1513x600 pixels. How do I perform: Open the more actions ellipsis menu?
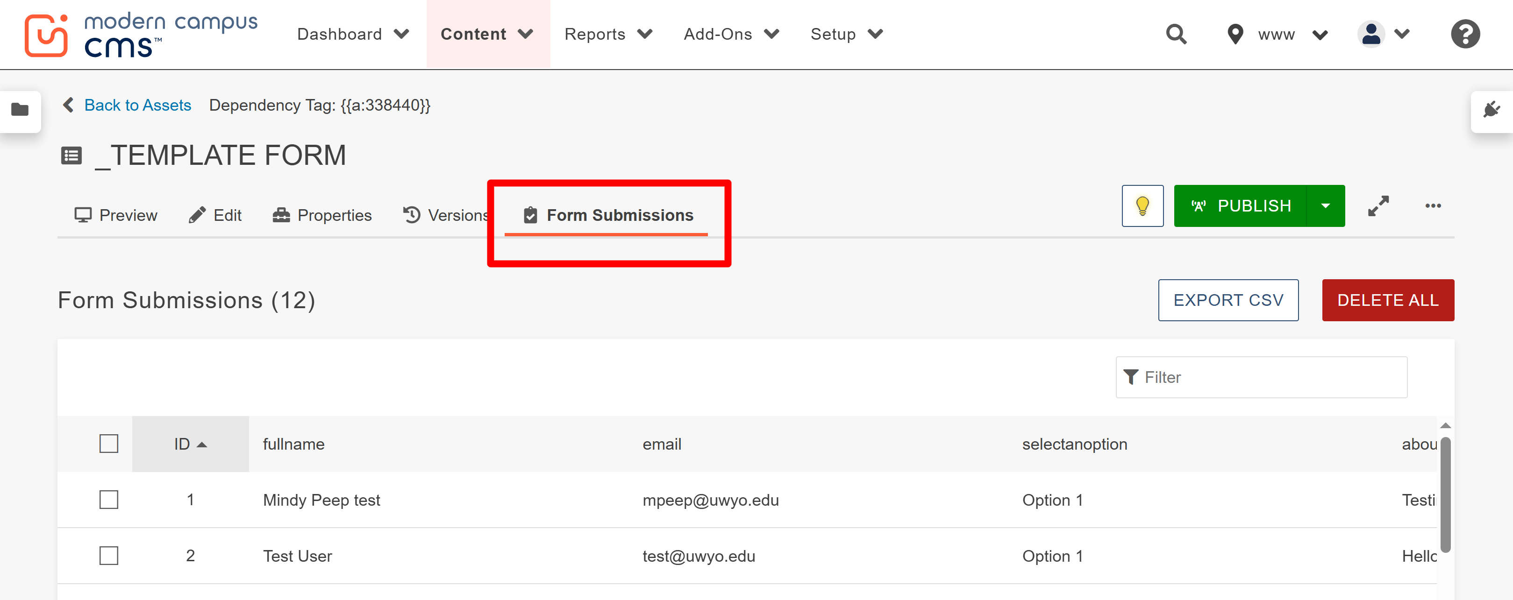click(1433, 205)
